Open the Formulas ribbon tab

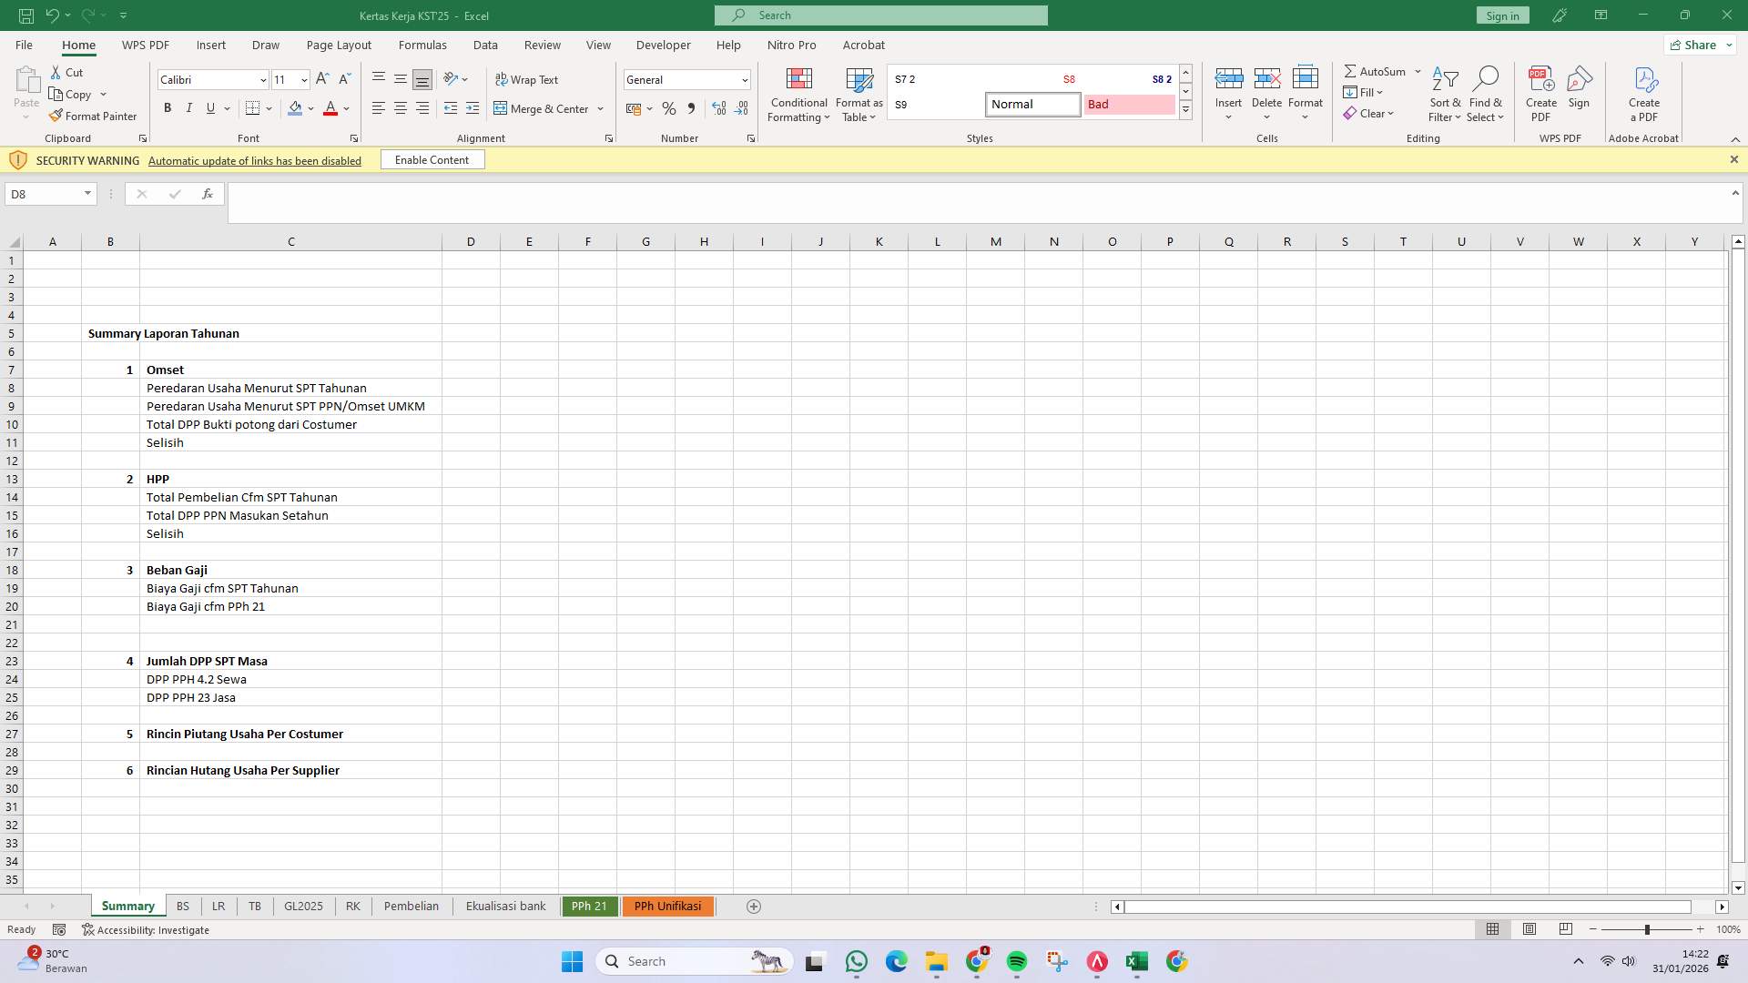pyautogui.click(x=422, y=45)
